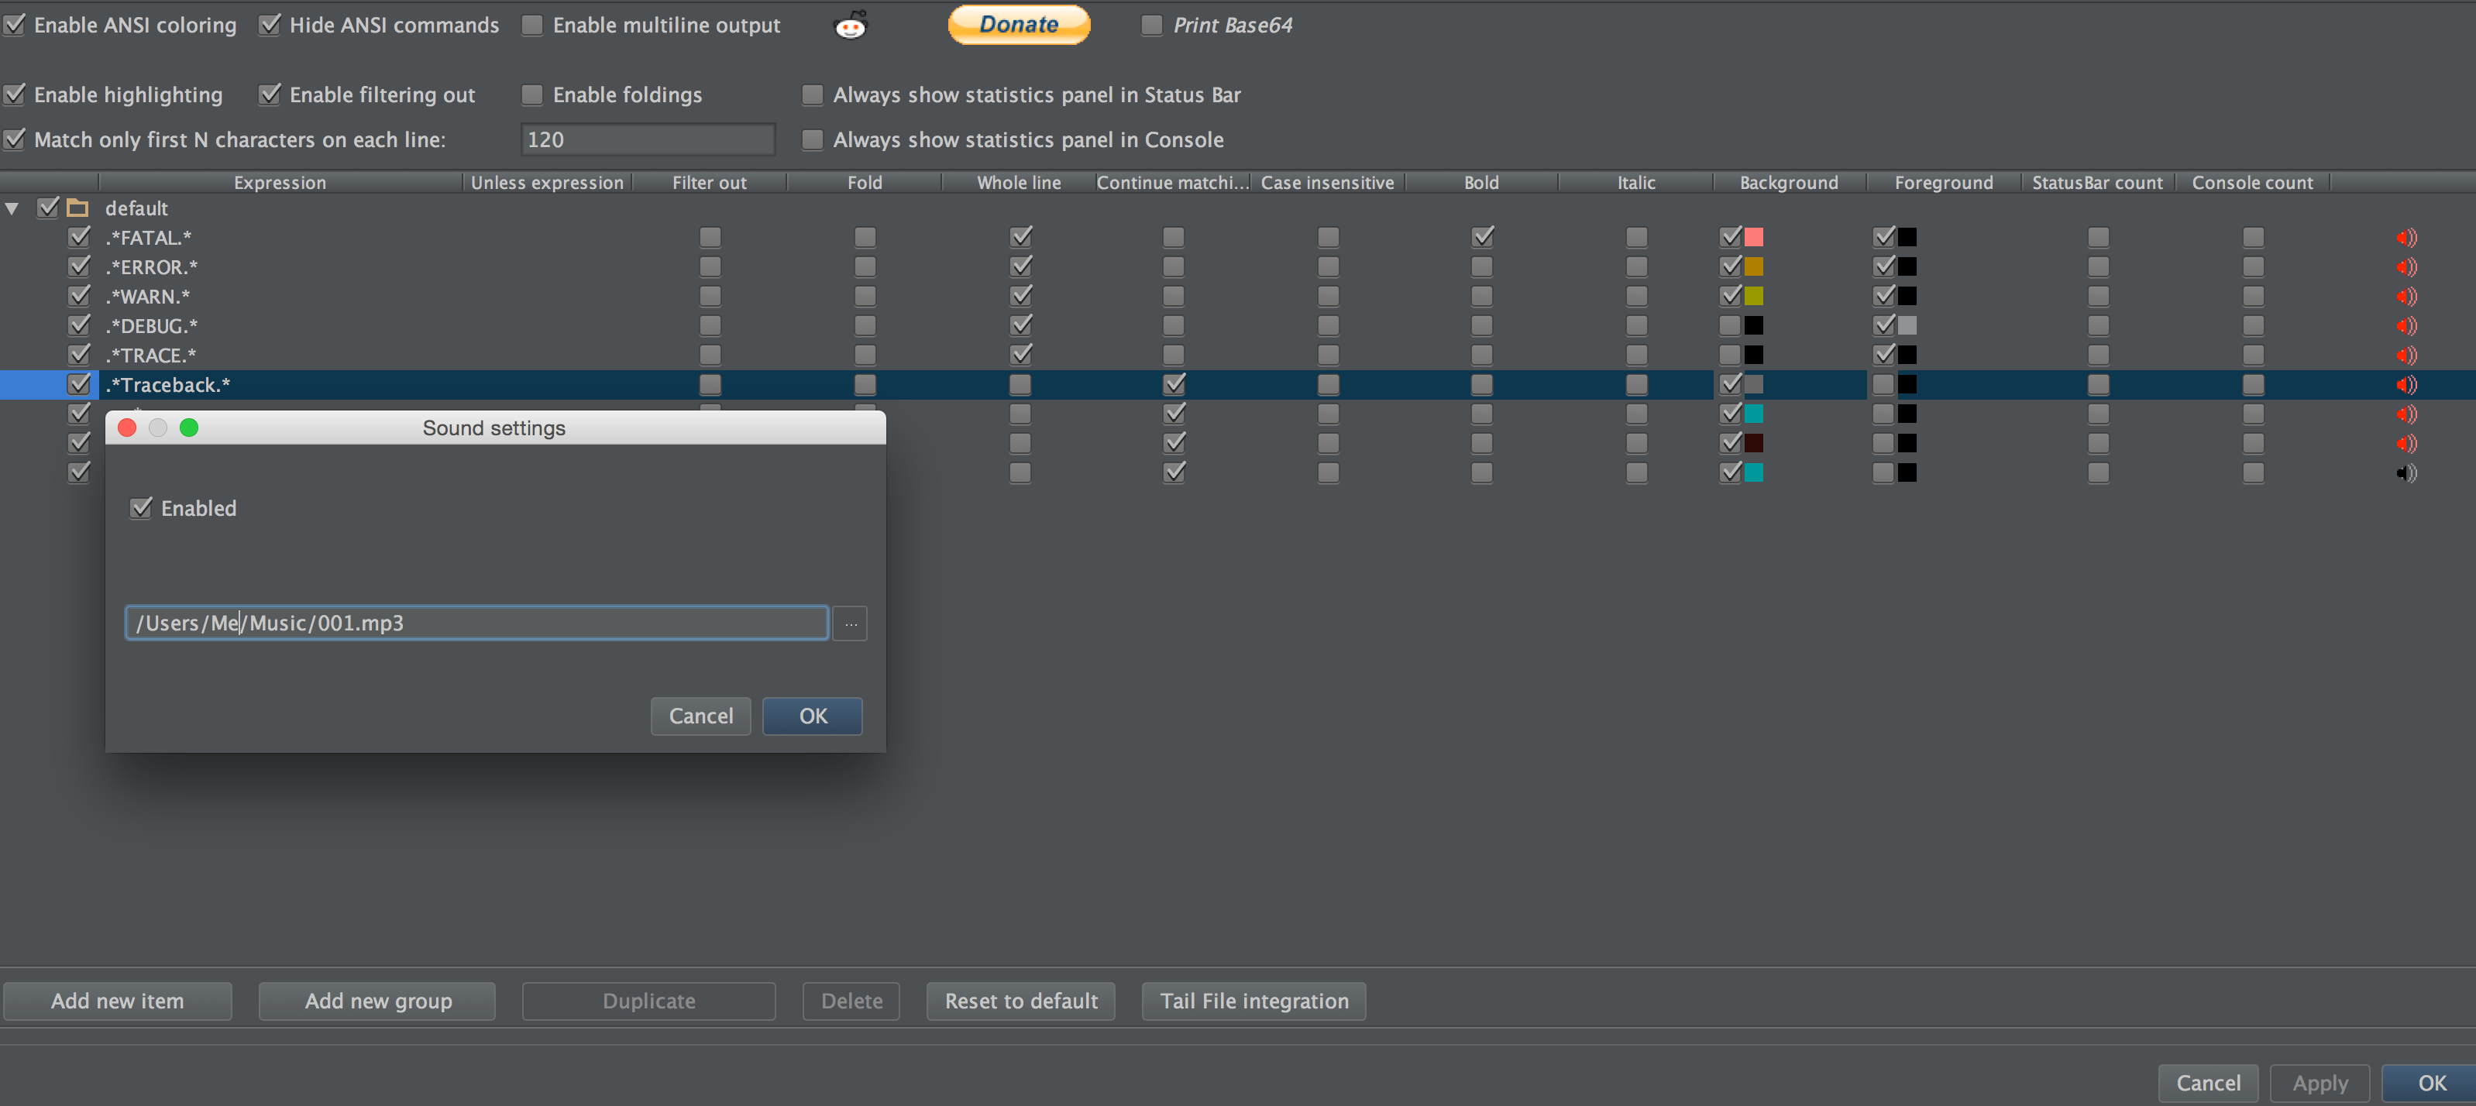Click the Background column header
The image size is (2476, 1106).
click(x=1788, y=183)
